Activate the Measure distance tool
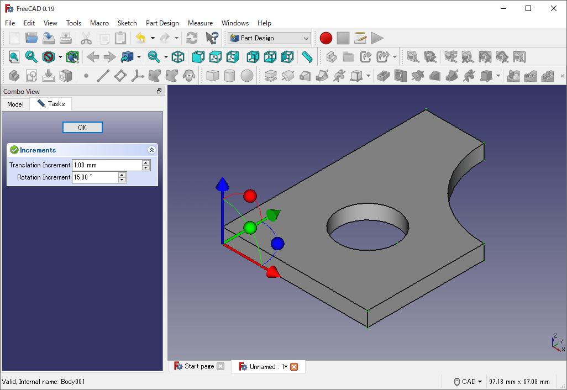This screenshot has height=390, width=567. pyautogui.click(x=307, y=56)
